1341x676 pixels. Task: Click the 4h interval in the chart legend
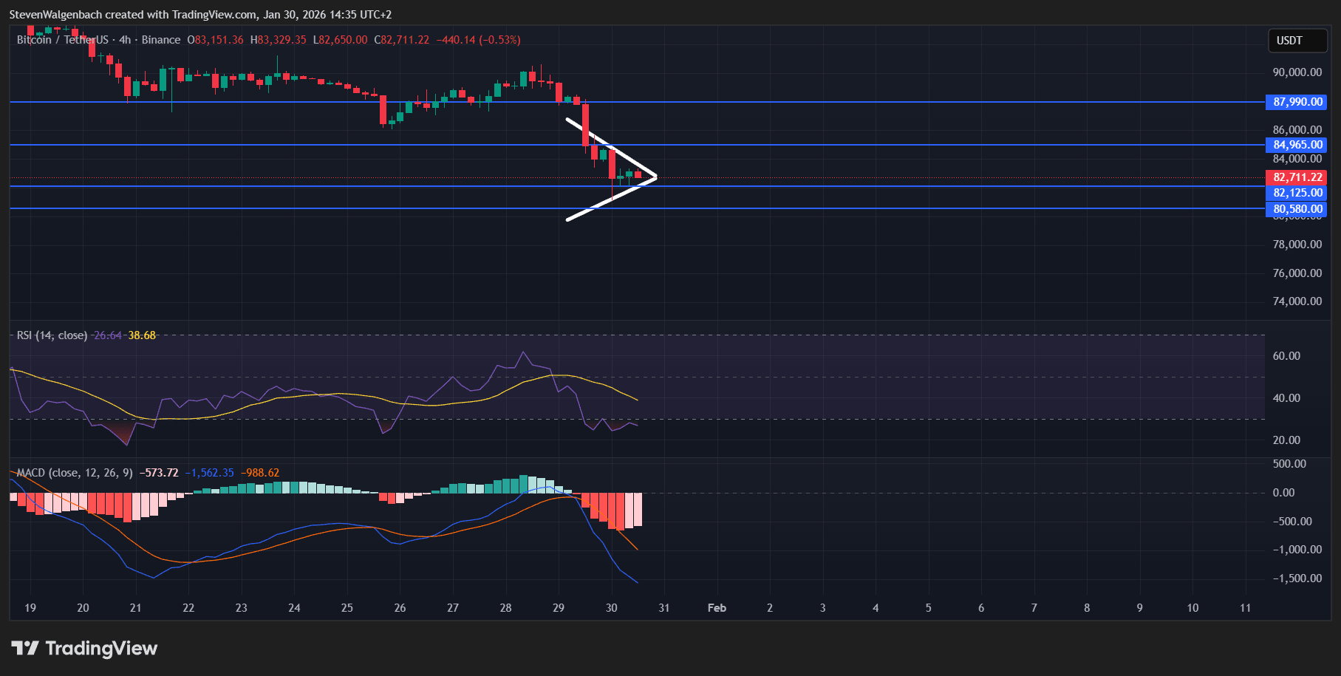pos(125,40)
